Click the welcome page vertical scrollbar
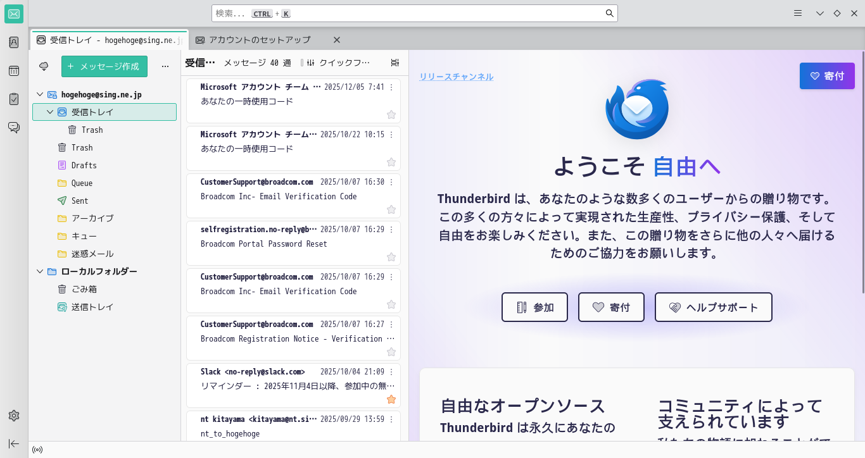Viewport: 865px width, 458px height. coord(862,172)
